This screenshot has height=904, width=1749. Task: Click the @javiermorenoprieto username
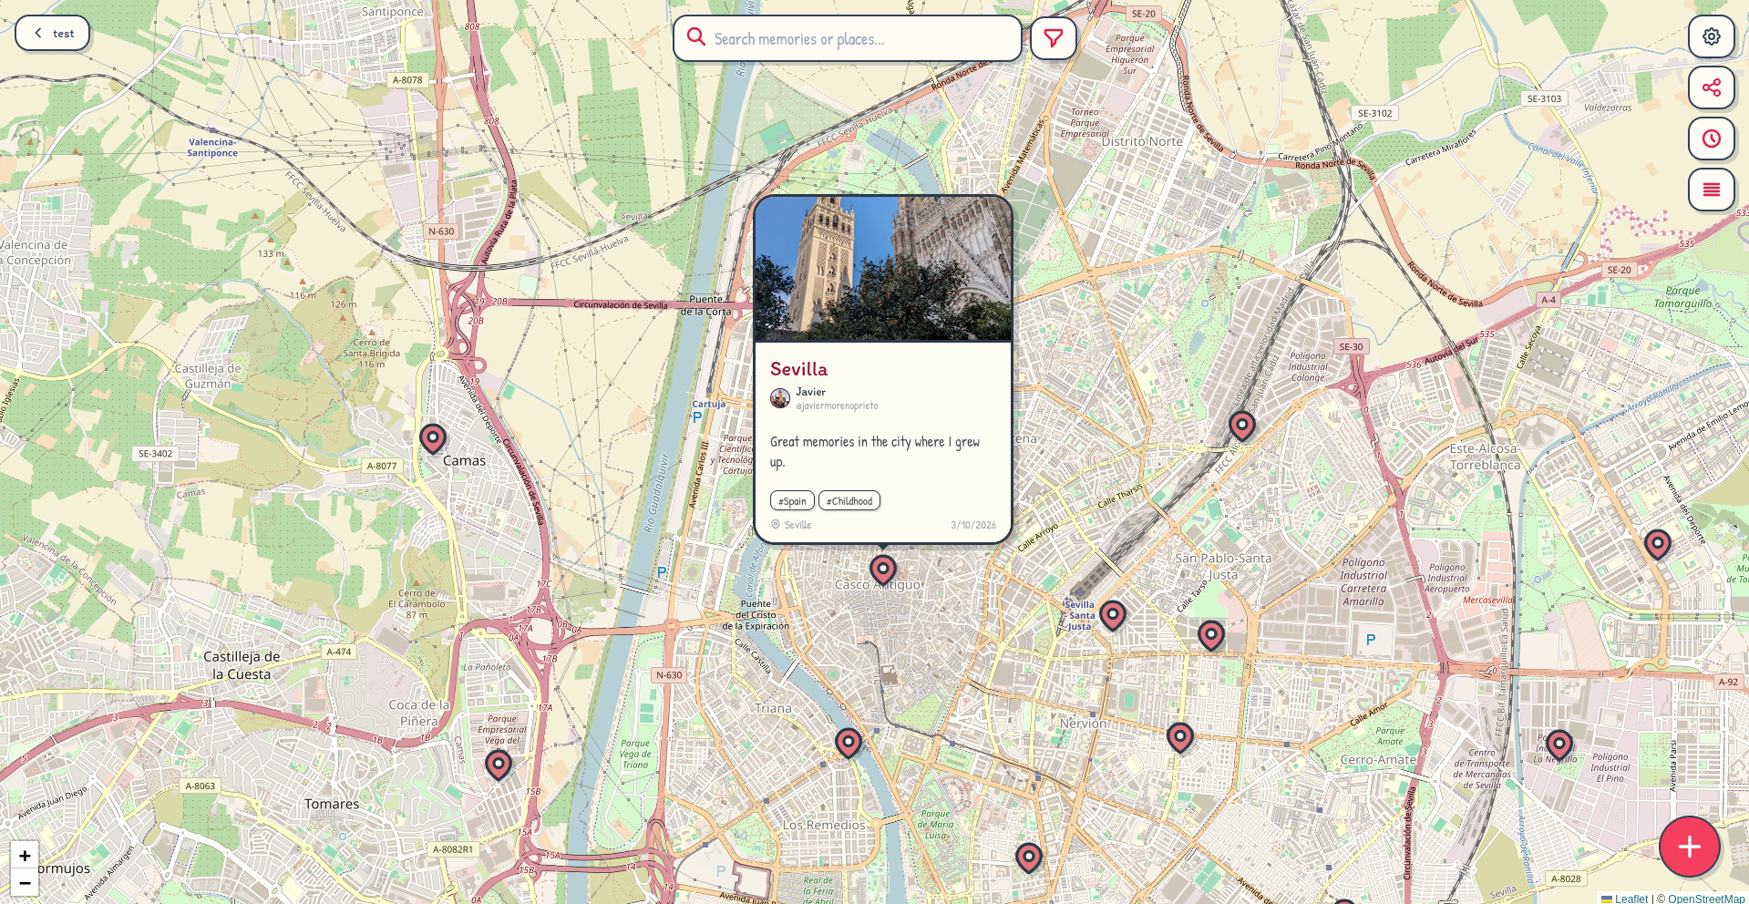point(837,406)
